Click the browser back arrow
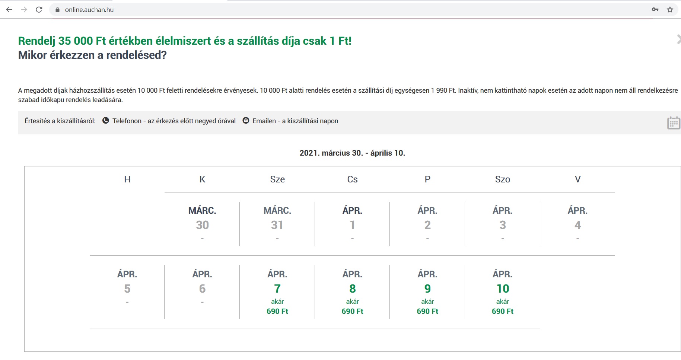The image size is (681, 360). pos(9,10)
